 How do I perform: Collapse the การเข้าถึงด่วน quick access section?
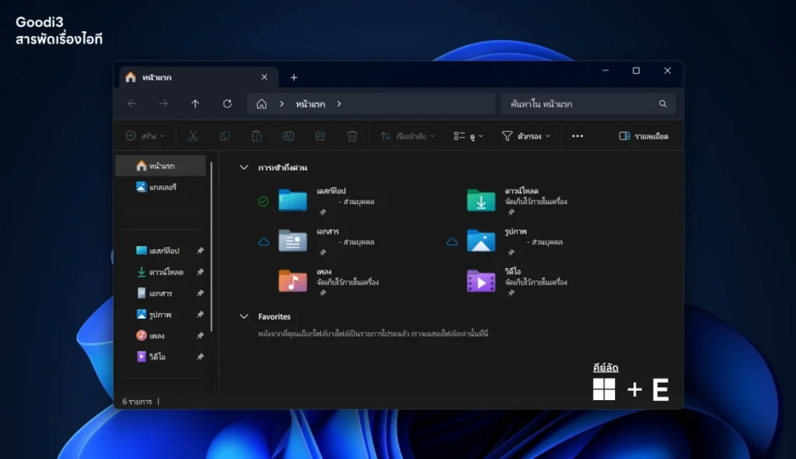(243, 168)
